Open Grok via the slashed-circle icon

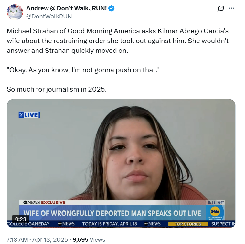coord(221,8)
